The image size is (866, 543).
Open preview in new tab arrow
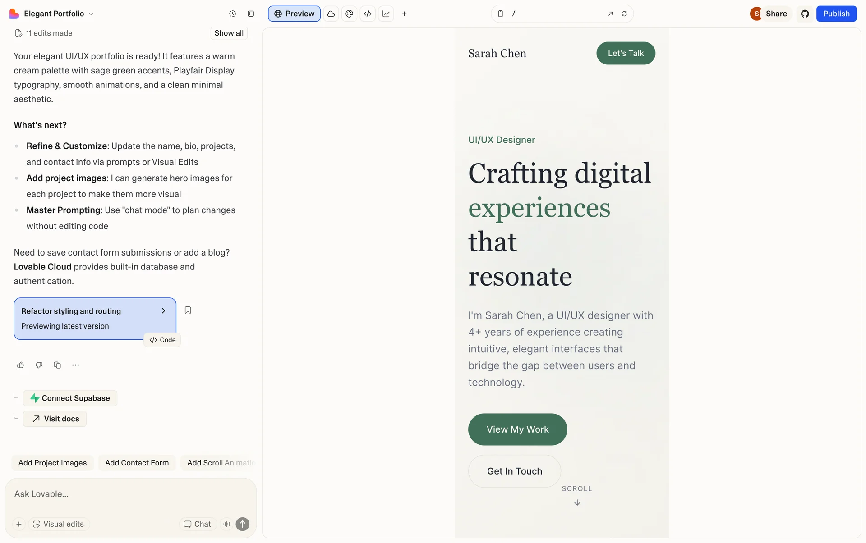[x=610, y=14]
